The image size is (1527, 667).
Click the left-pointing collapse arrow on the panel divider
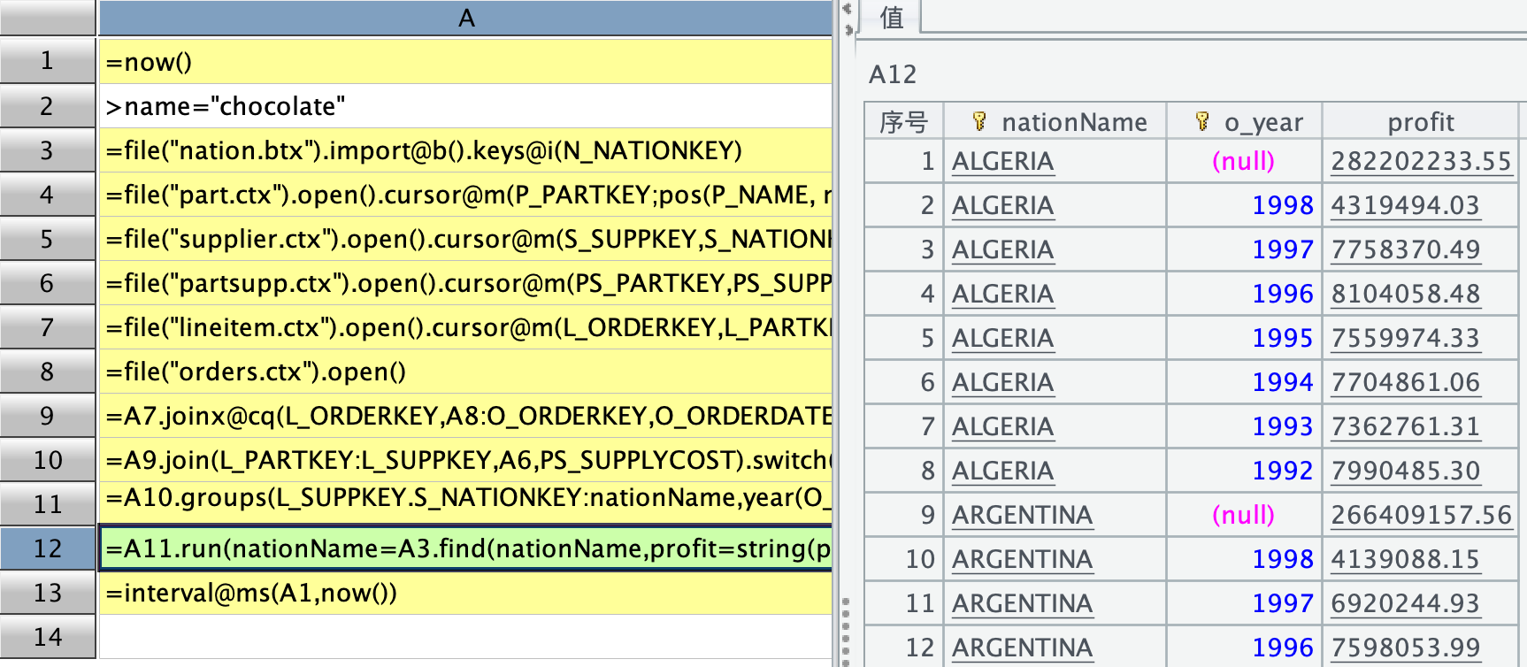[x=847, y=10]
